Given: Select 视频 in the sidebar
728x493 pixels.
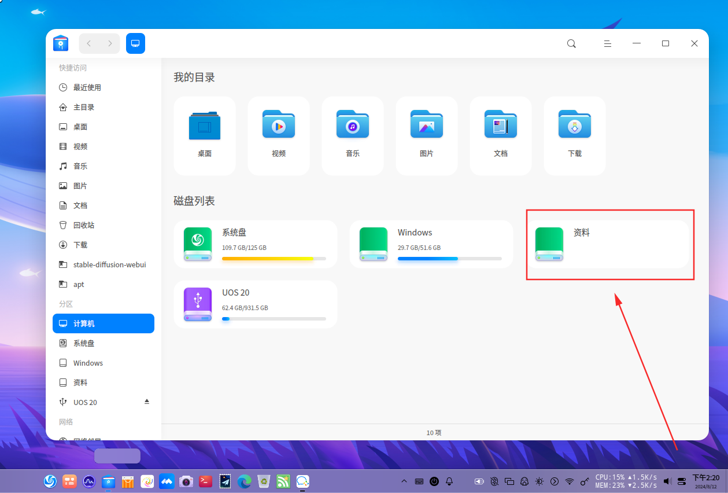Looking at the screenshot, I should pos(104,146).
